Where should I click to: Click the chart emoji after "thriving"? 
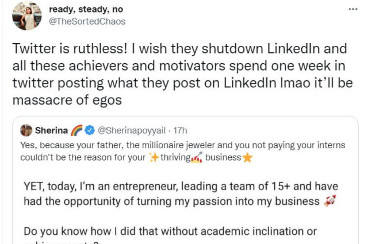coord(200,158)
